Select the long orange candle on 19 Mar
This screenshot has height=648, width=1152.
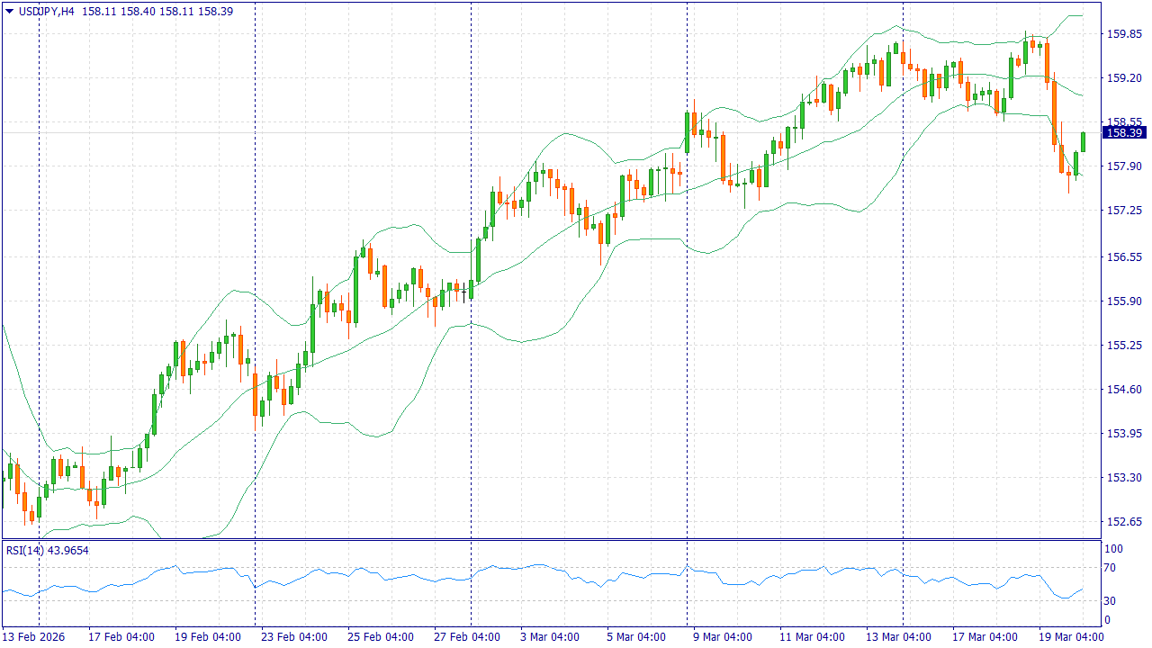pos(1054,112)
